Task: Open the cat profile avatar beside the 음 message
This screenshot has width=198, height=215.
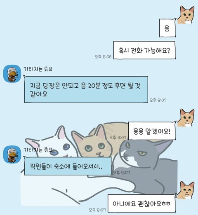Action: (186, 15)
